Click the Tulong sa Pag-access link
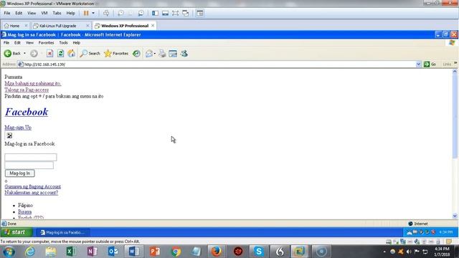The height and width of the screenshot is (258, 459). point(27,90)
